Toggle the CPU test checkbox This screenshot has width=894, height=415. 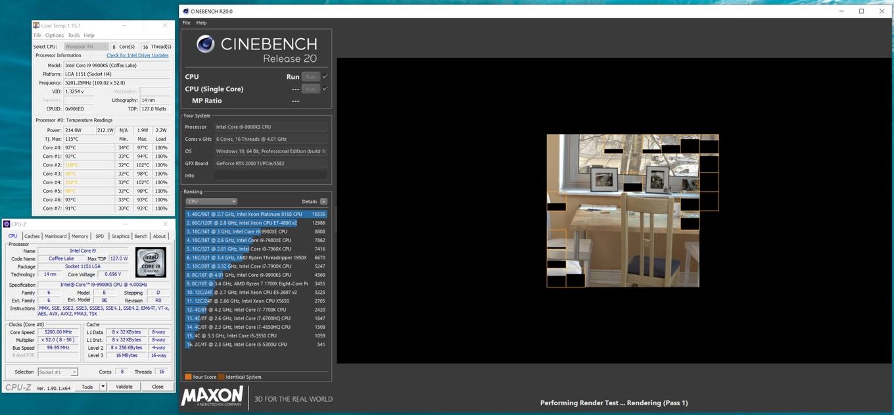(x=325, y=77)
